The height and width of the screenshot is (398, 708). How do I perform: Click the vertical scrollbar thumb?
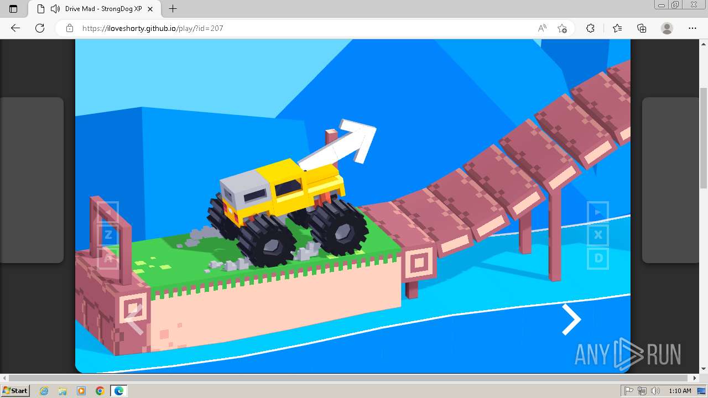703,138
